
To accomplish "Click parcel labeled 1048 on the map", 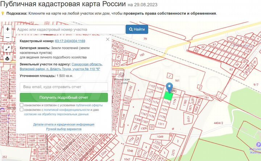I will [x=130, y=150].
